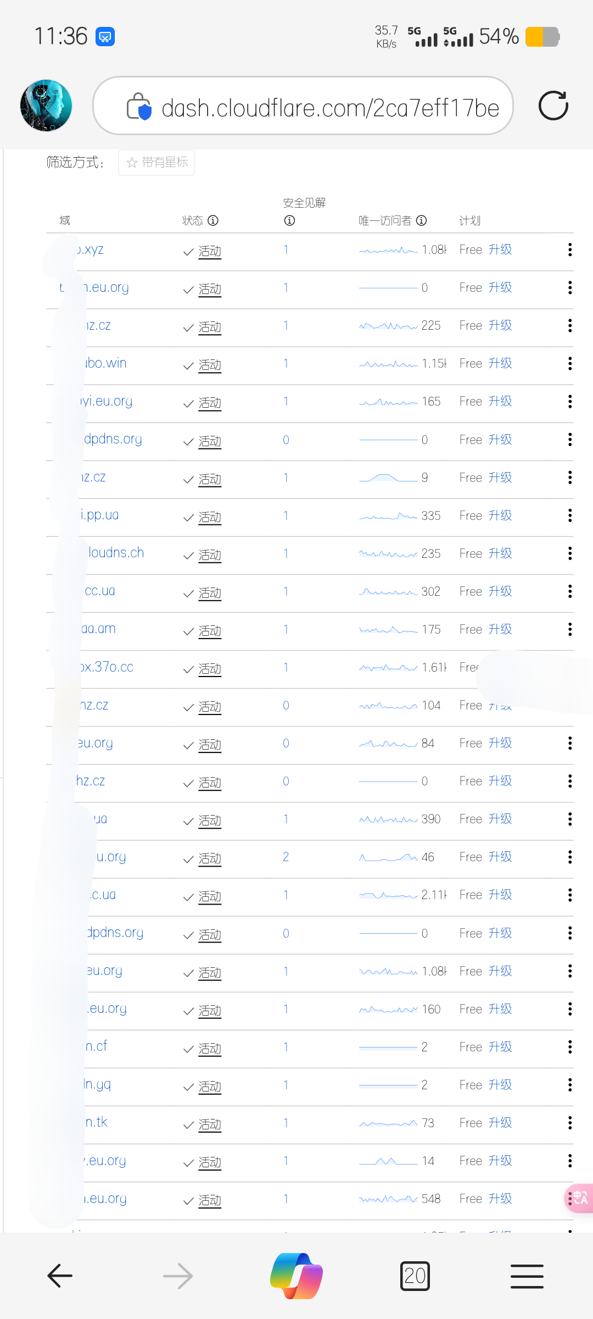
Task: Click 升级 upgrade link in the .xyz row
Action: (x=500, y=250)
